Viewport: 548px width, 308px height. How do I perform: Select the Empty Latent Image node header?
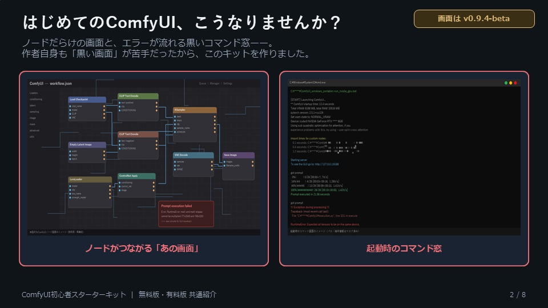(87, 144)
